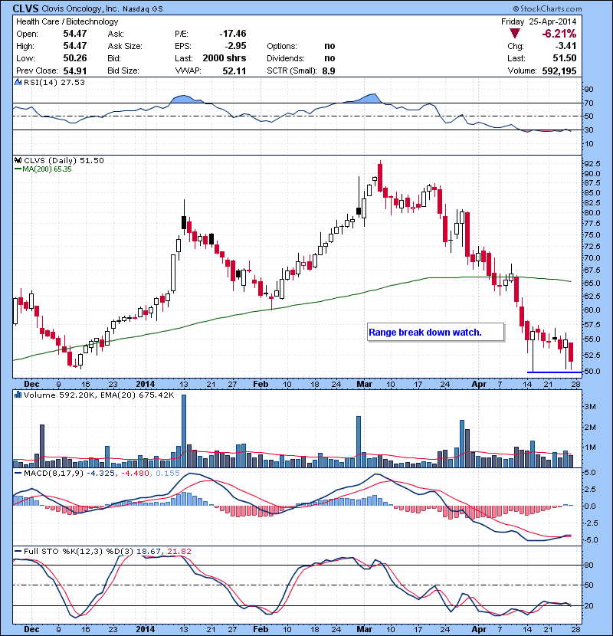
Task: Click the 92.5 price axis label
Action: tap(591, 163)
